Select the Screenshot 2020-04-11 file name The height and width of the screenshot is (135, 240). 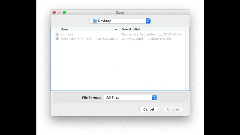[x=89, y=39]
